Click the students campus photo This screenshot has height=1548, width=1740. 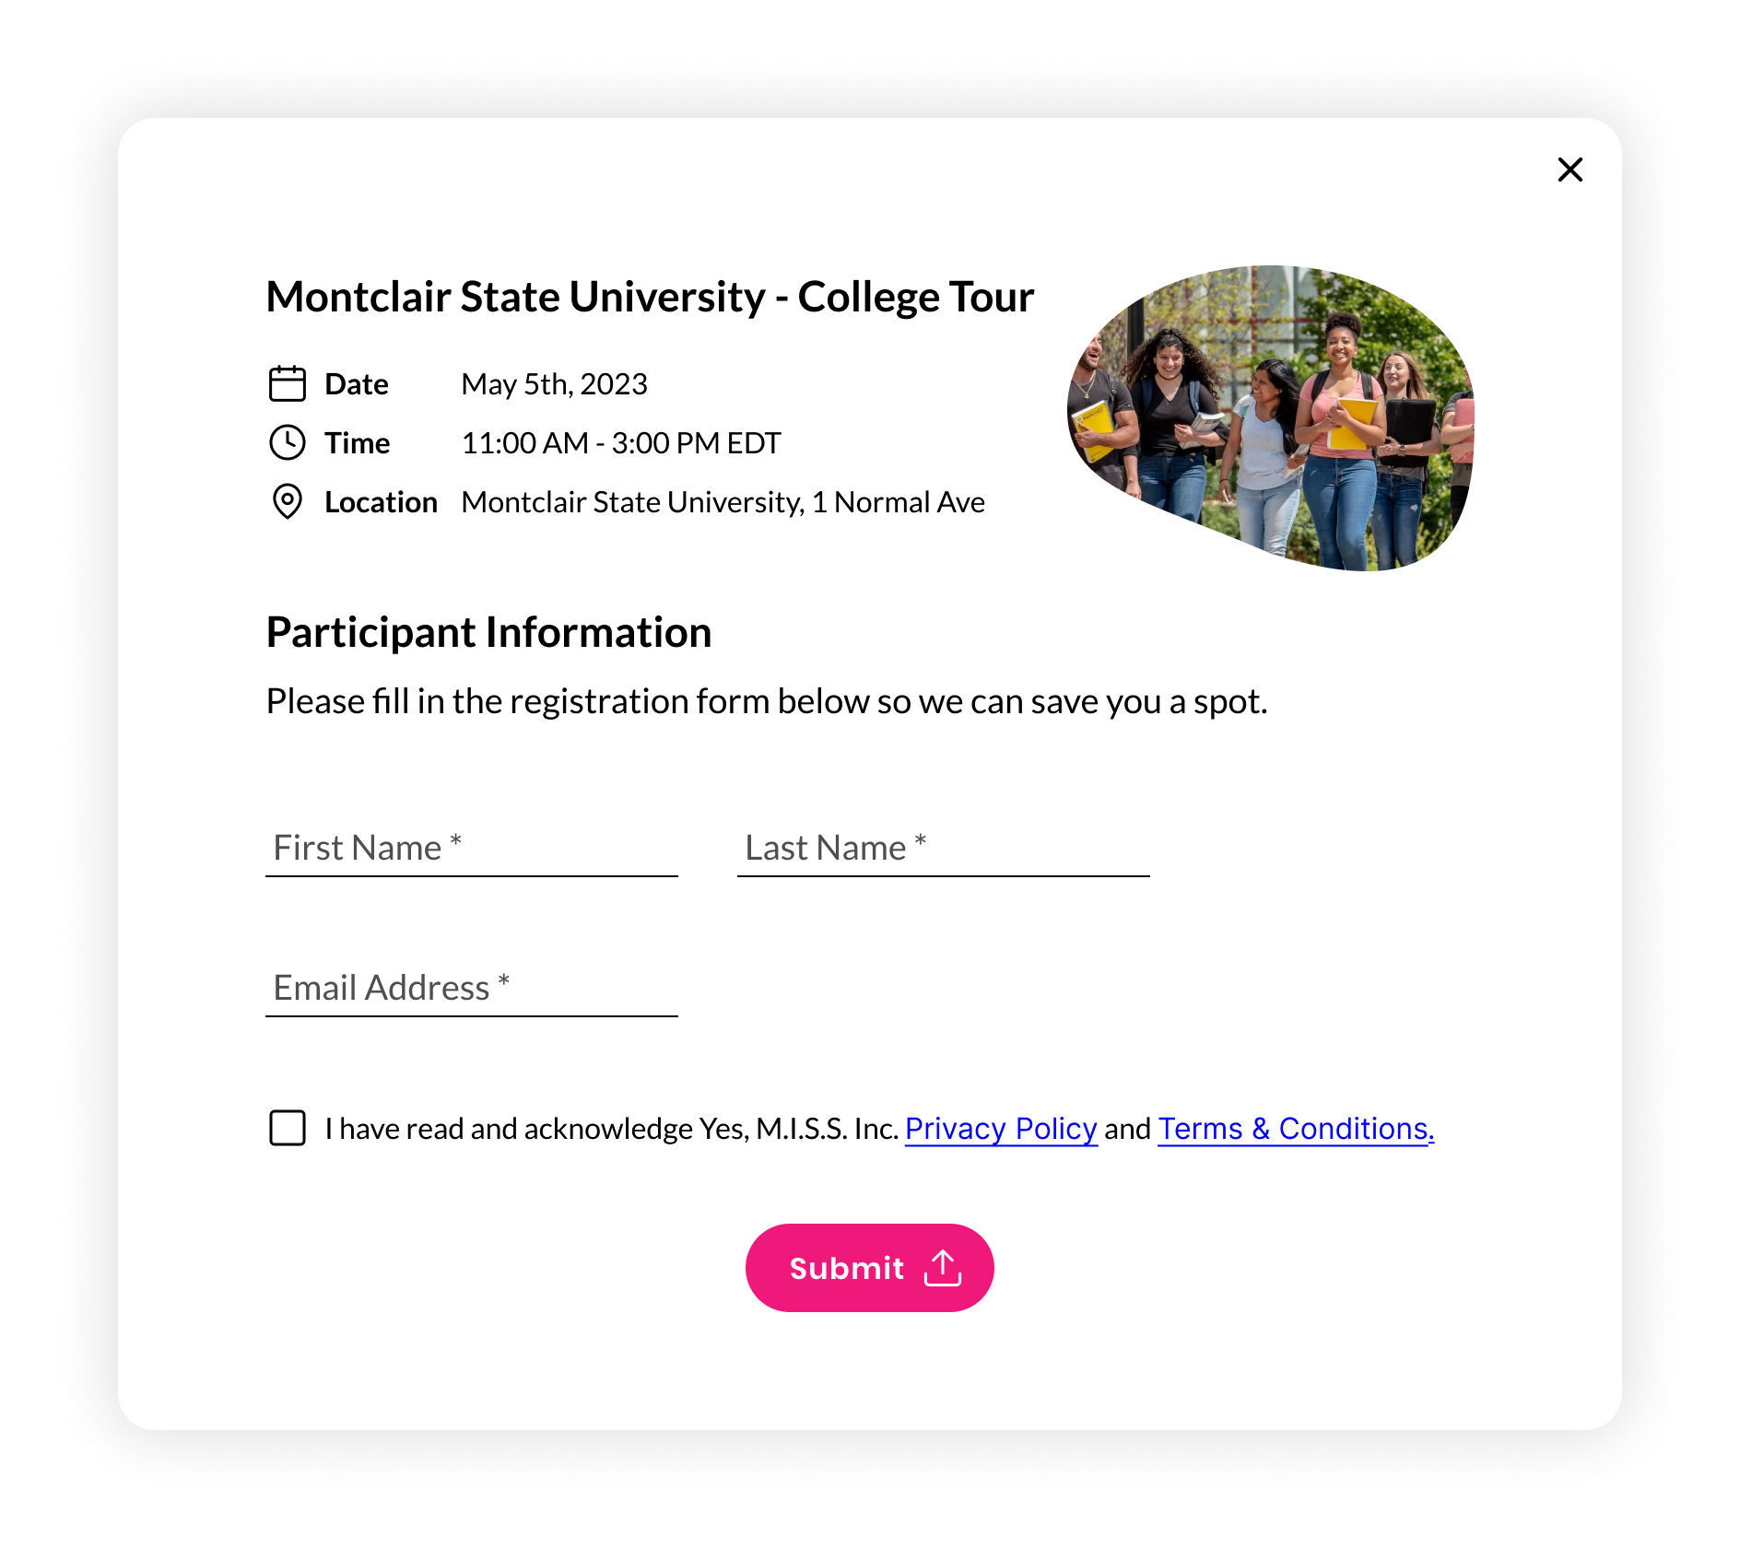(x=1271, y=418)
